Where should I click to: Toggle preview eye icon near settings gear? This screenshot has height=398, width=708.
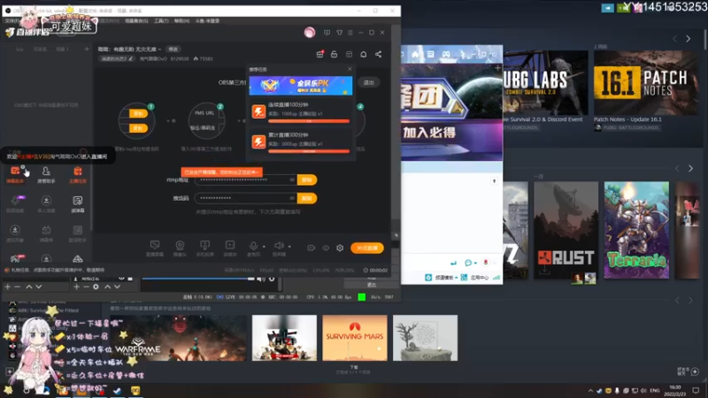click(326, 248)
